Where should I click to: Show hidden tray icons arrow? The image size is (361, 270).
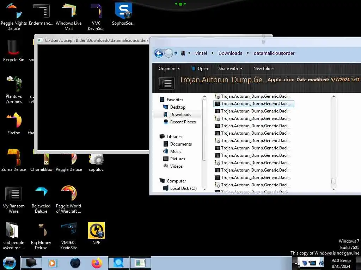296,263
